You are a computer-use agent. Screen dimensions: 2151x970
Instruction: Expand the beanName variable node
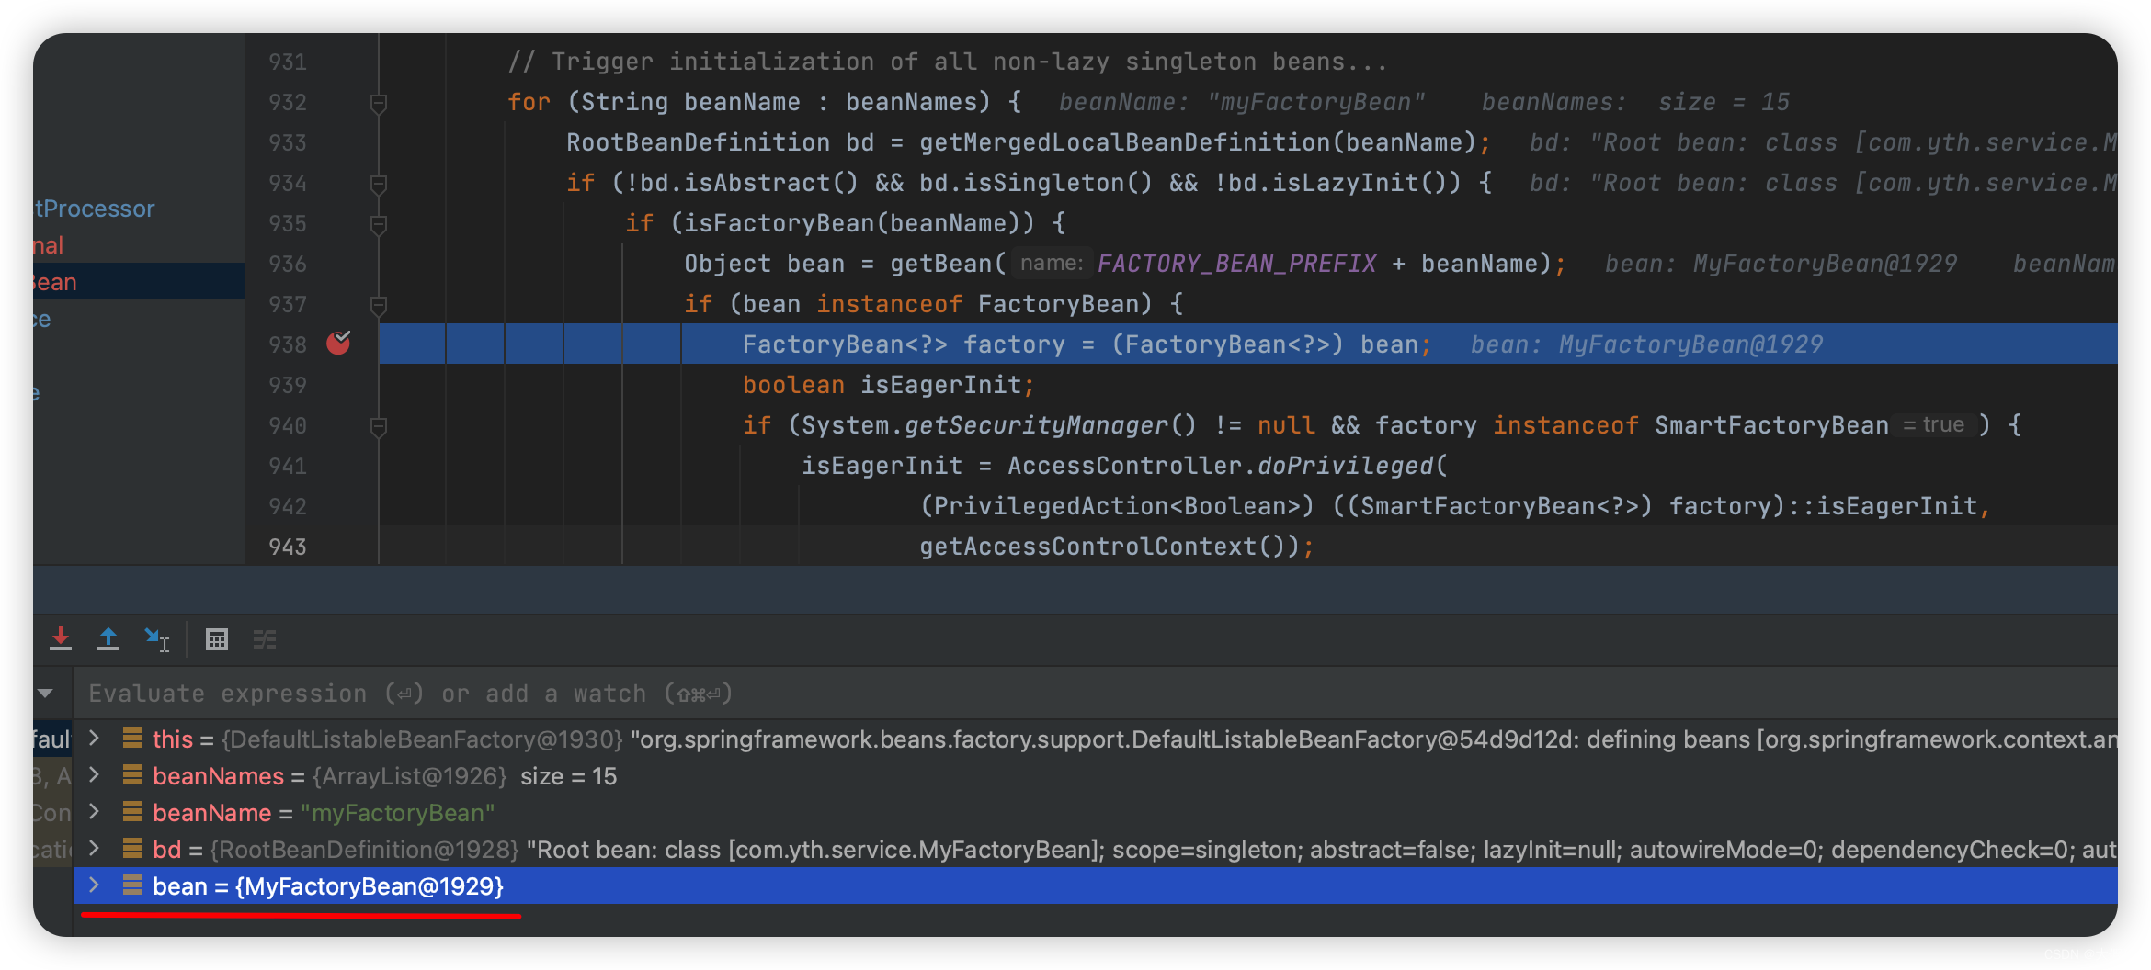point(94,811)
